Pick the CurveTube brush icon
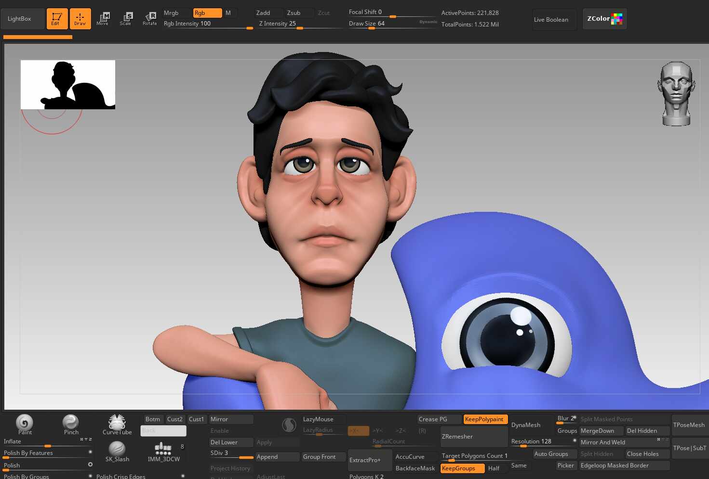This screenshot has height=479, width=709. coord(117,423)
